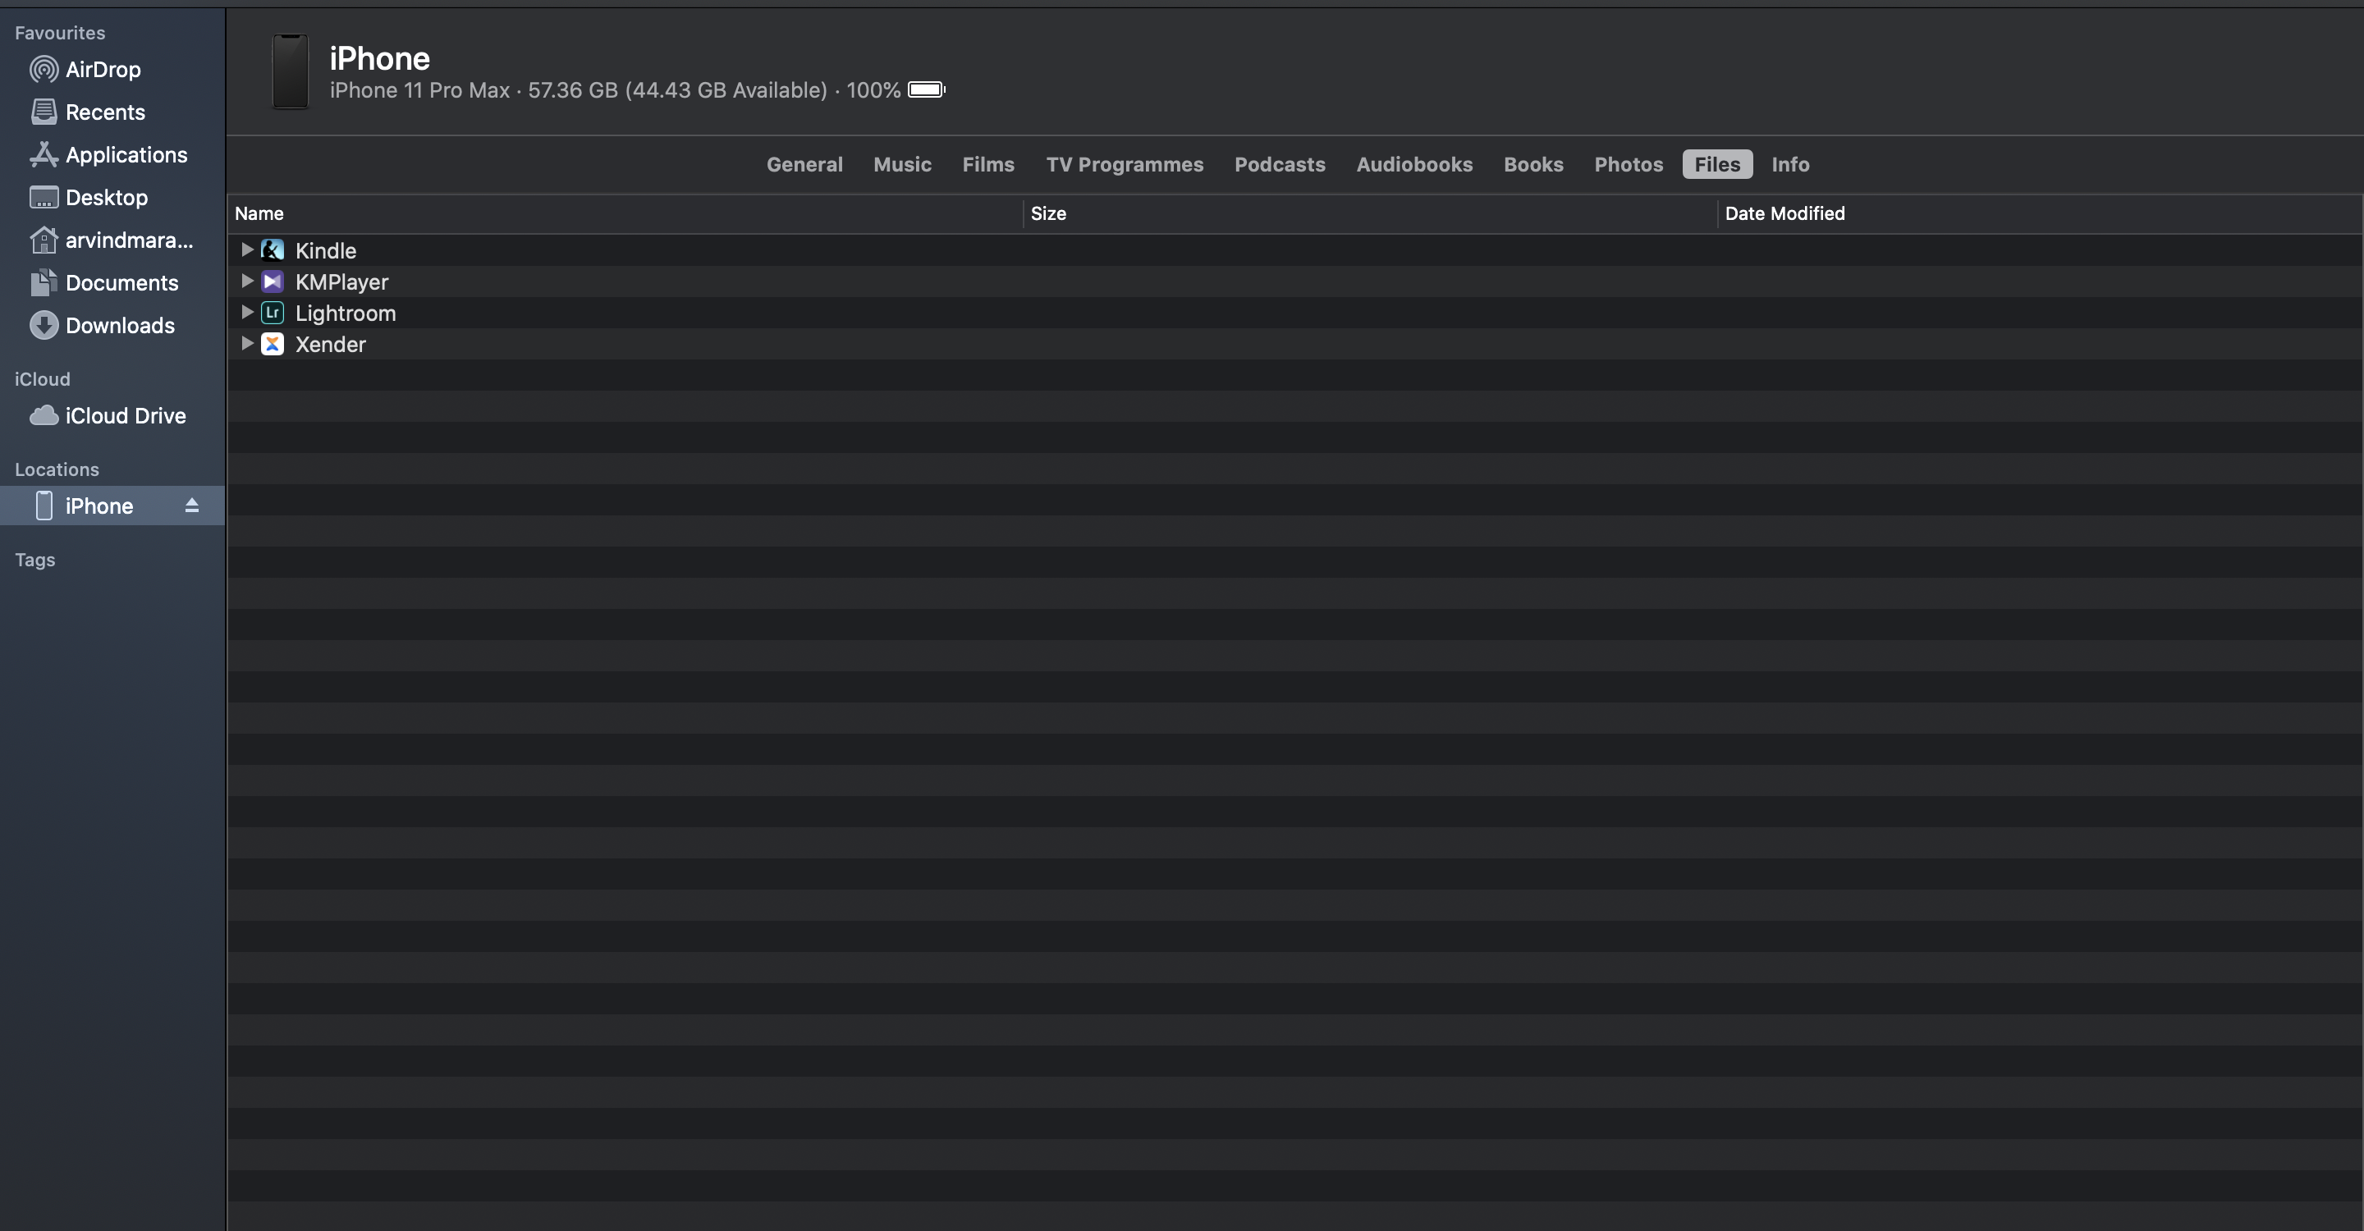
Task: Switch to the Podcasts tab
Action: click(x=1280, y=164)
